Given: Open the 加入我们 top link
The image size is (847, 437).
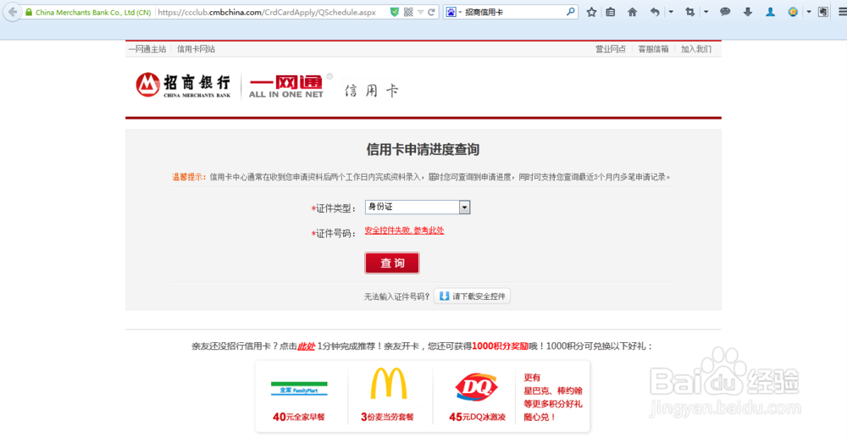Looking at the screenshot, I should click(696, 49).
